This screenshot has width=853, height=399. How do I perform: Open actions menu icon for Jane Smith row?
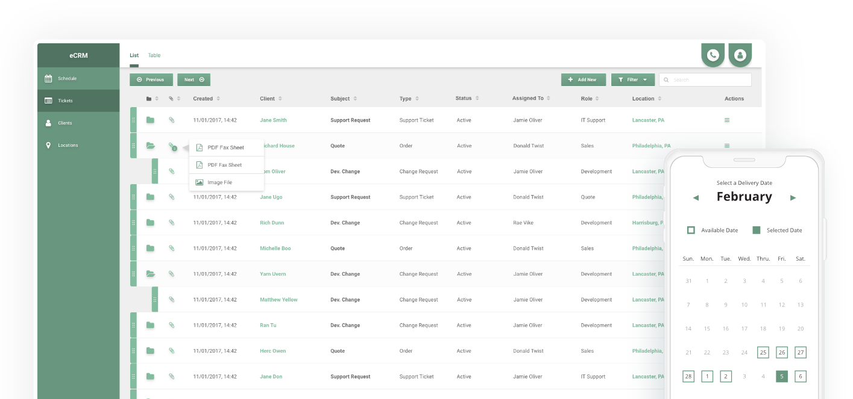pyautogui.click(x=727, y=120)
